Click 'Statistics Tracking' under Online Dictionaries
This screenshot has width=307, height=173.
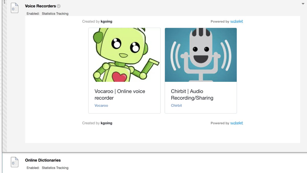pos(55,168)
